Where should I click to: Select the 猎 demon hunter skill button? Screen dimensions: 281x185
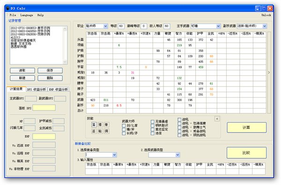pos(100,125)
